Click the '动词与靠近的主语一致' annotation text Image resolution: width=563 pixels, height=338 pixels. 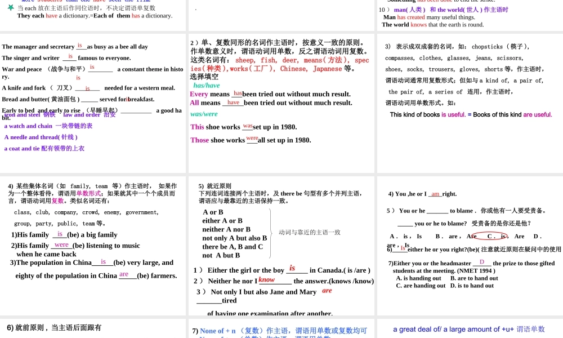pyautogui.click(x=310, y=232)
